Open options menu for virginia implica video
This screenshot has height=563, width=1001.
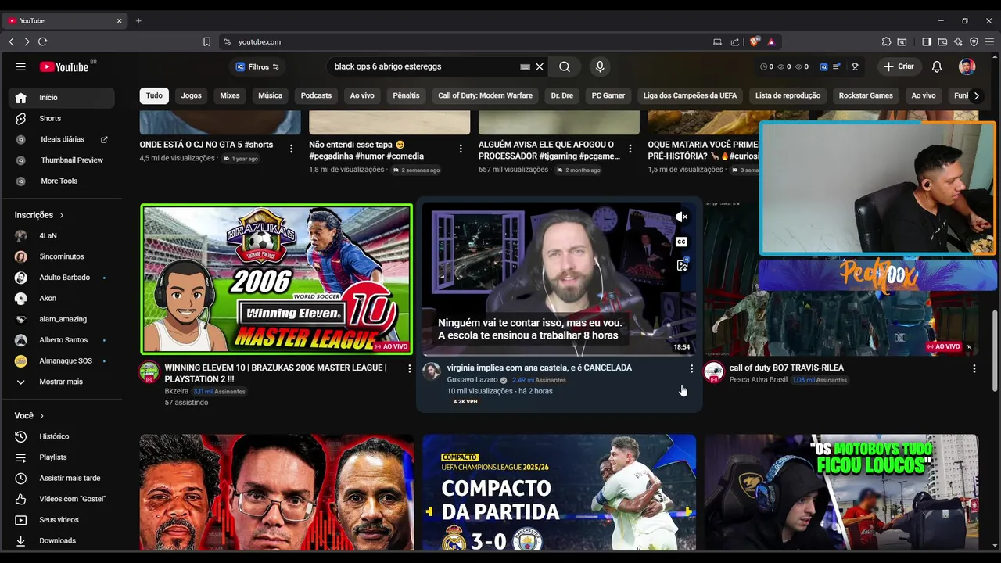tap(691, 368)
